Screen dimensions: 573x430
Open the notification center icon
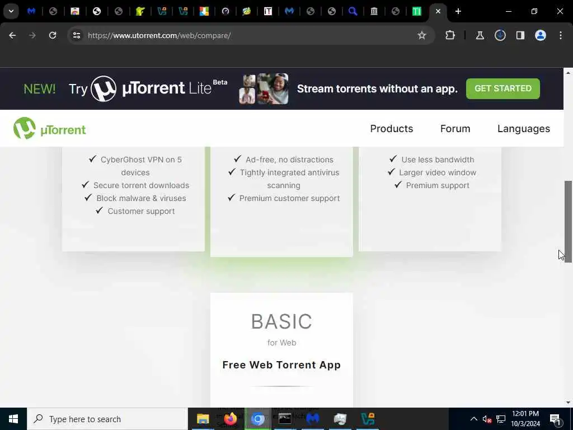tap(556, 419)
